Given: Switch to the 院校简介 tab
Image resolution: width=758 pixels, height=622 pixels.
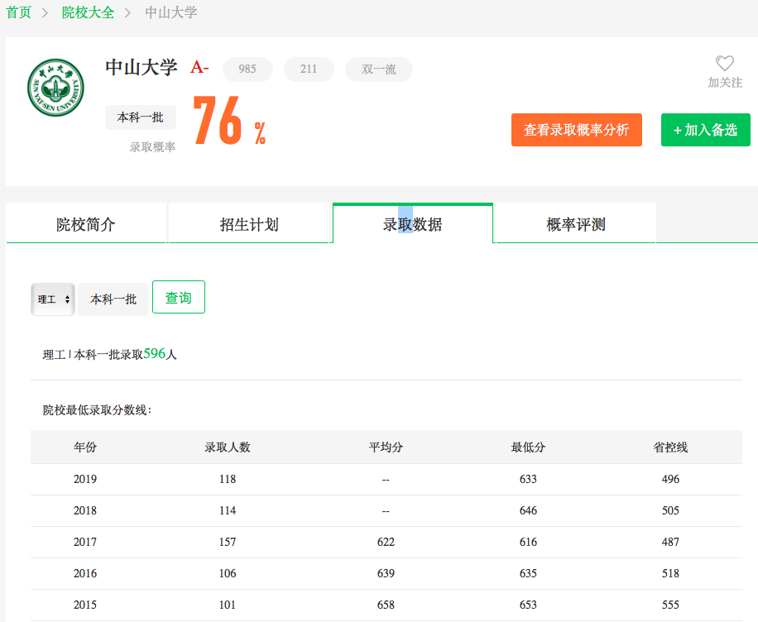Looking at the screenshot, I should (85, 224).
